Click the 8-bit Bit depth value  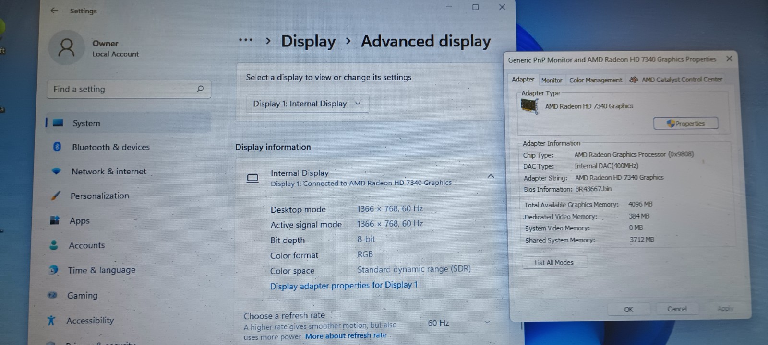[366, 239]
